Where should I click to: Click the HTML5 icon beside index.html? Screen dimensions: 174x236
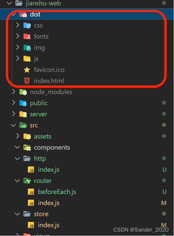[x=27, y=81]
